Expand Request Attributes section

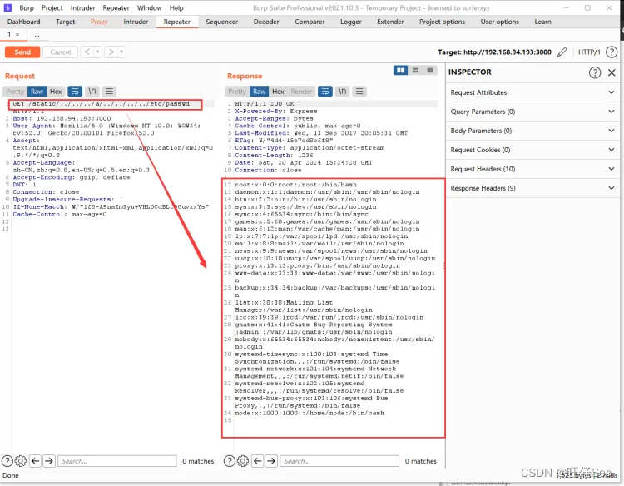coord(532,92)
